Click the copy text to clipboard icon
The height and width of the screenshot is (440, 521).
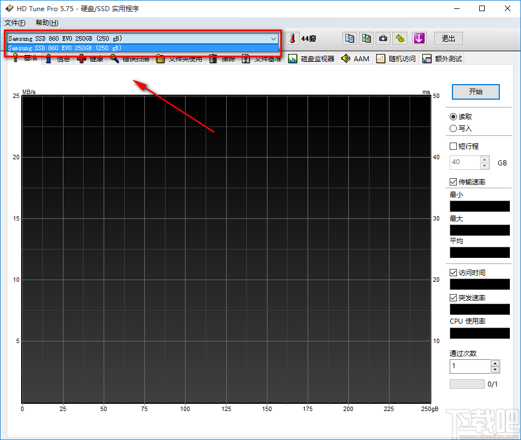point(349,38)
